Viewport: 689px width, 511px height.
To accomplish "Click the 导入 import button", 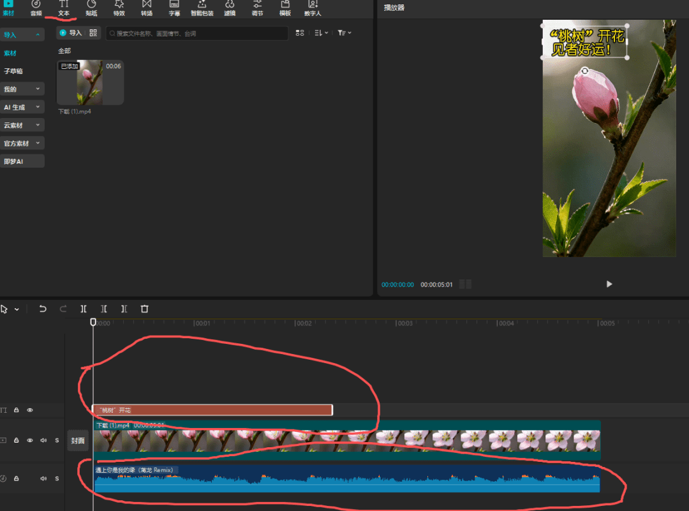I will [71, 33].
